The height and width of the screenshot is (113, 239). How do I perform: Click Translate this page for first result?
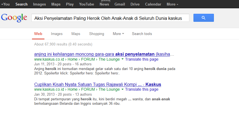142,59
